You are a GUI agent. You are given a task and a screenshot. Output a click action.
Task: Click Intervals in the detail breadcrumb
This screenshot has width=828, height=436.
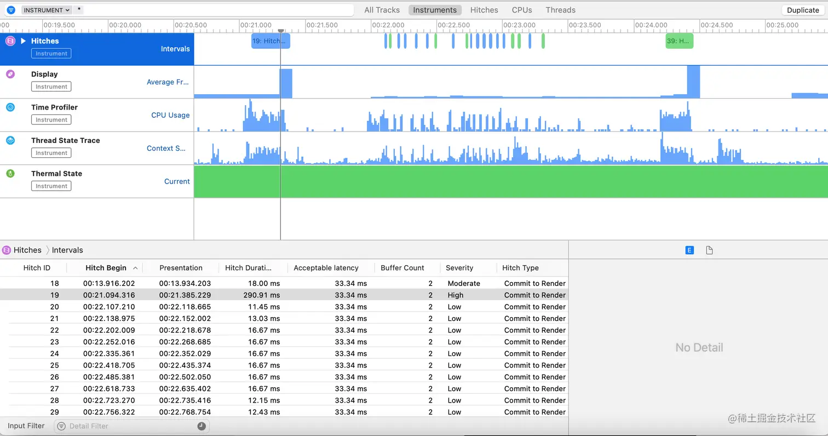67,250
